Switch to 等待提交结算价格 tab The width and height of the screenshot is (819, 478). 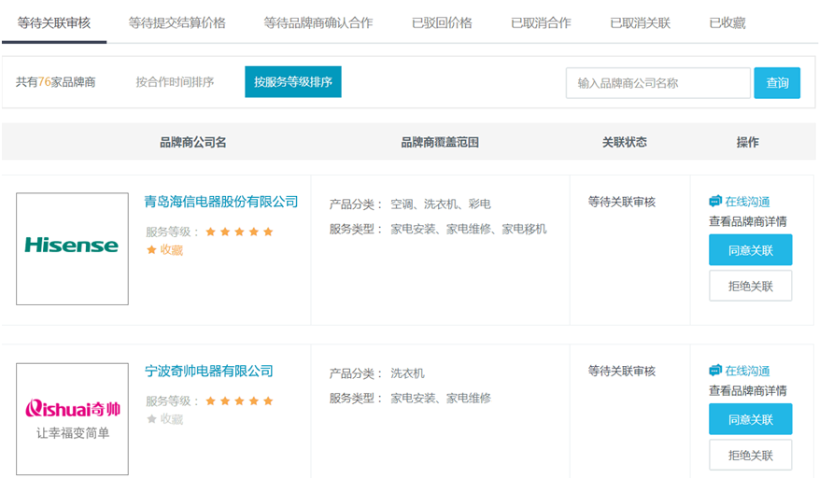pos(177,22)
